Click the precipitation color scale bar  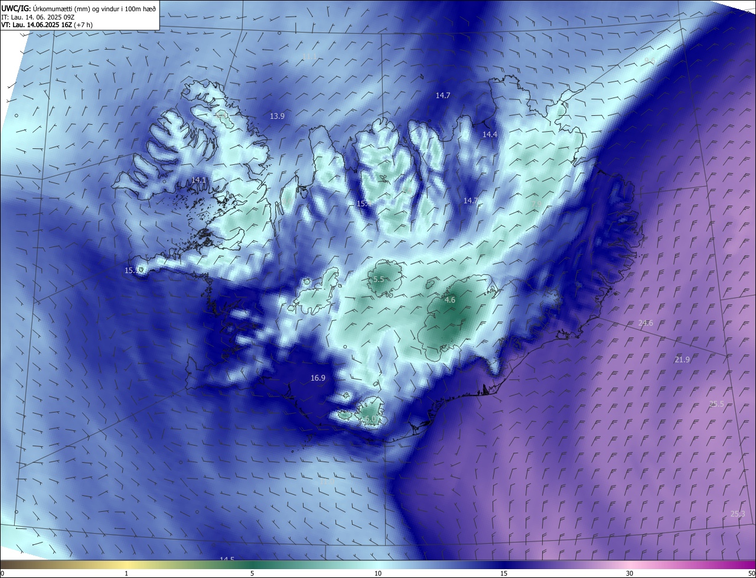coord(378,565)
